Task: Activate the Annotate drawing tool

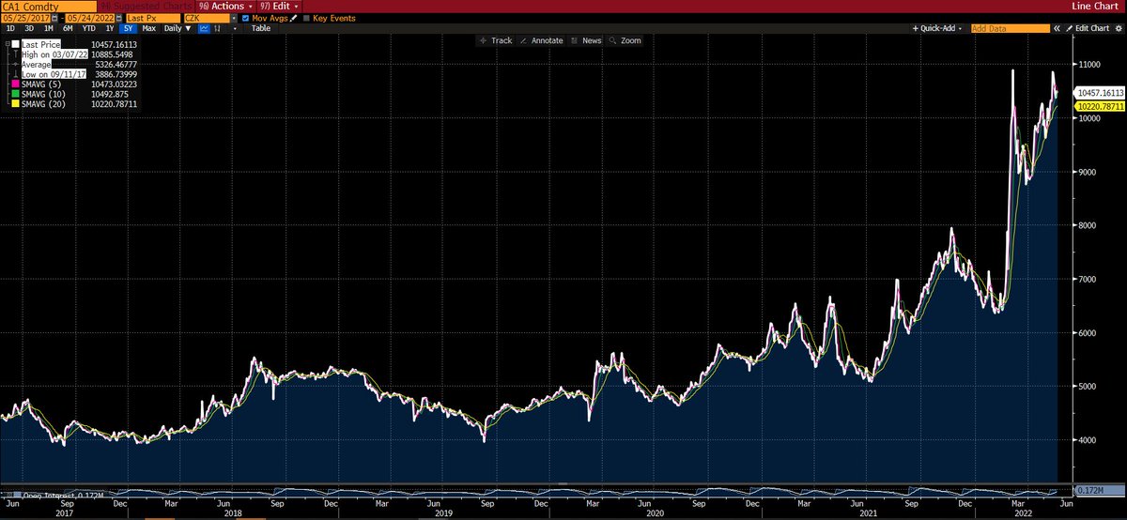Action: point(540,40)
